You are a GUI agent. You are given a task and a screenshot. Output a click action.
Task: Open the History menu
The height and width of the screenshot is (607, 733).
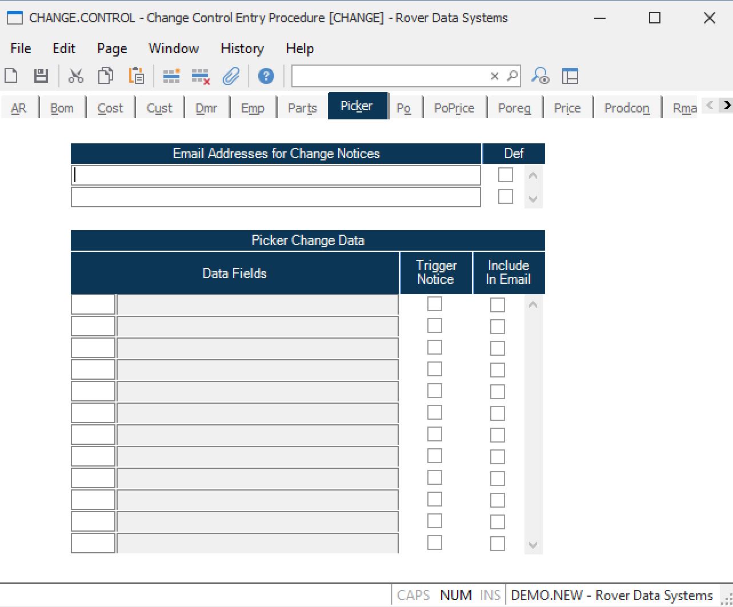point(242,49)
